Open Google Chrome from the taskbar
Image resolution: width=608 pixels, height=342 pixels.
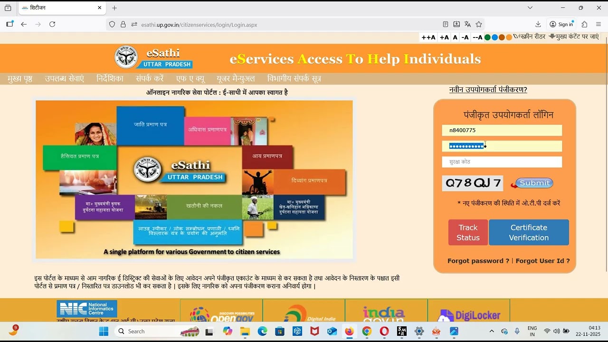pyautogui.click(x=367, y=331)
